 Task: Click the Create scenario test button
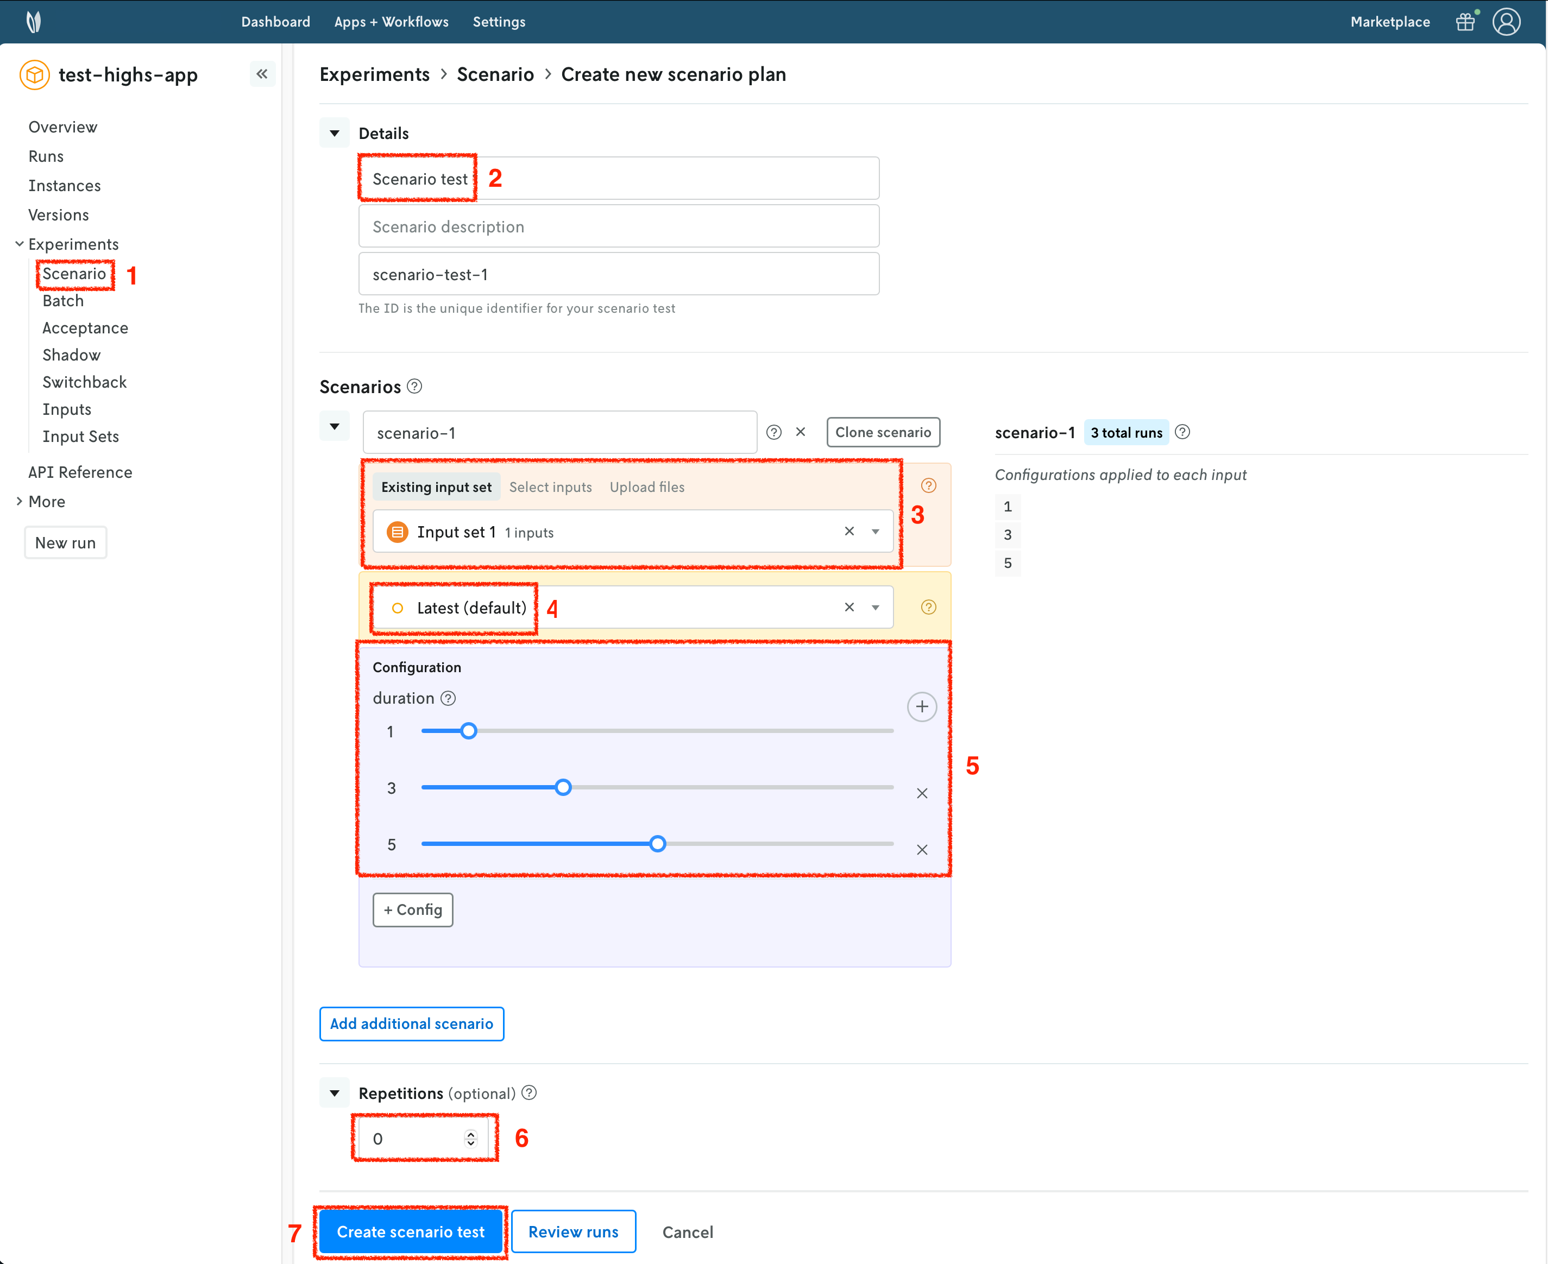pyautogui.click(x=410, y=1231)
